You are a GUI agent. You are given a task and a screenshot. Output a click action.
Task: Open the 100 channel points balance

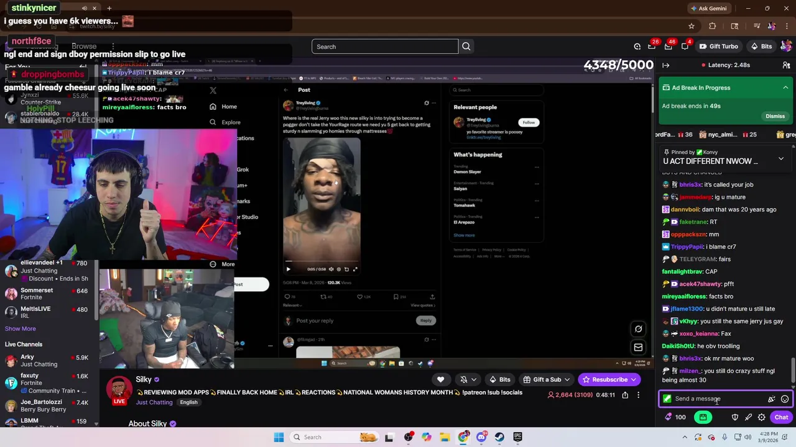point(675,417)
